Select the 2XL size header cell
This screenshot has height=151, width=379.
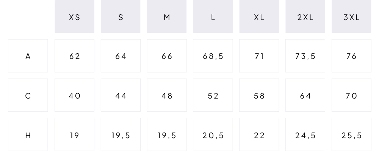305,17
